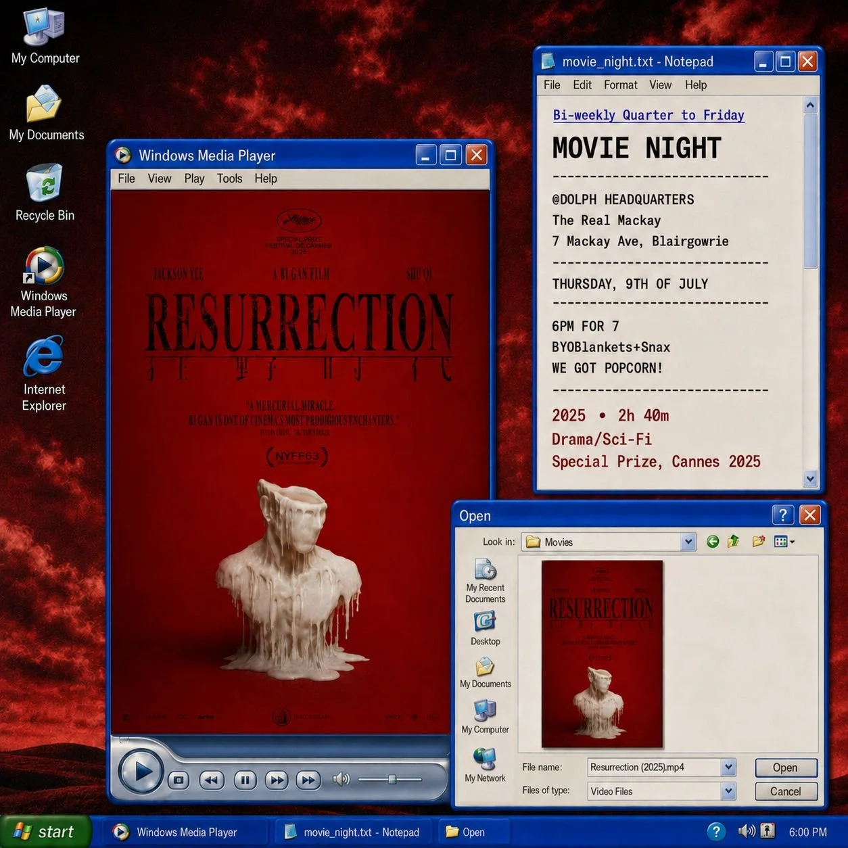
Task: Open the Views menu icon in Open dialog
Action: point(784,542)
